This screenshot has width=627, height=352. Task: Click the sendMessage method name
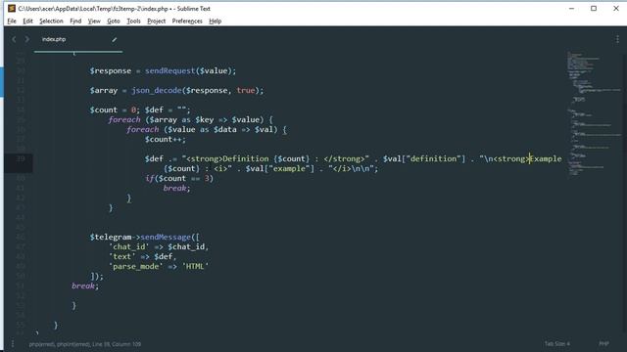tap(166, 237)
